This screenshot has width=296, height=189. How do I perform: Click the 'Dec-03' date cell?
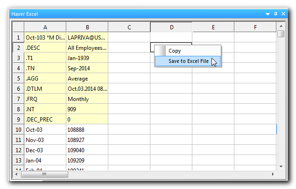[45, 150]
